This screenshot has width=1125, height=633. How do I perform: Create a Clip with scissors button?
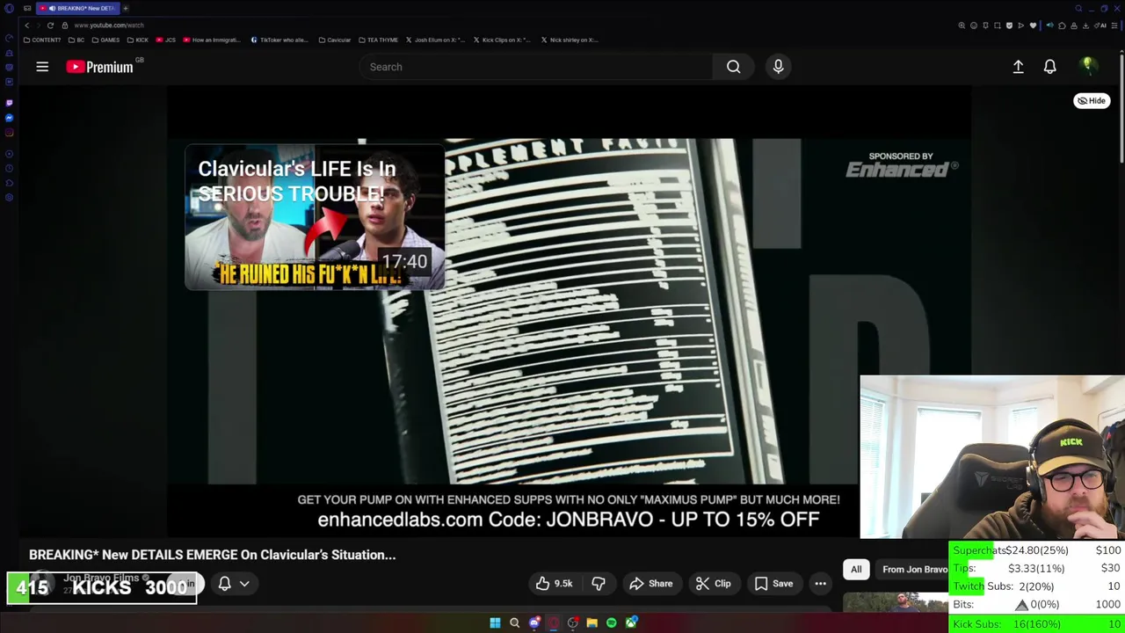[x=713, y=584]
